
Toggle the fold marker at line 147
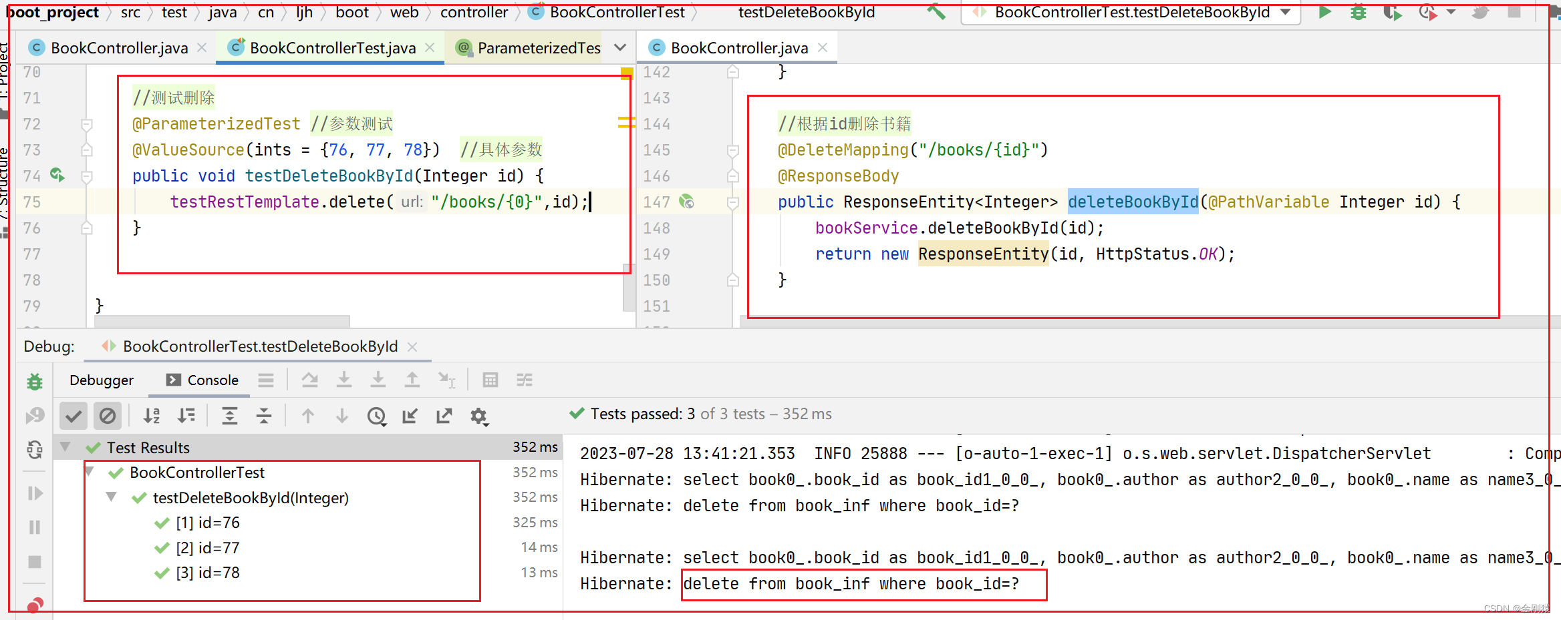[733, 202]
